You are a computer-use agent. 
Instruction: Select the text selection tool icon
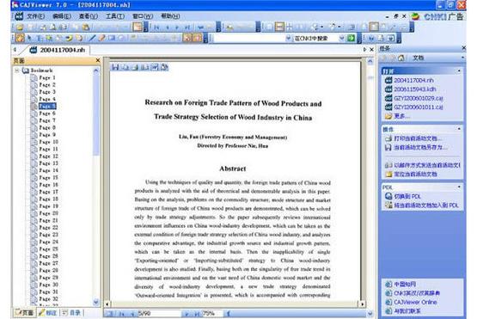click(x=39, y=38)
